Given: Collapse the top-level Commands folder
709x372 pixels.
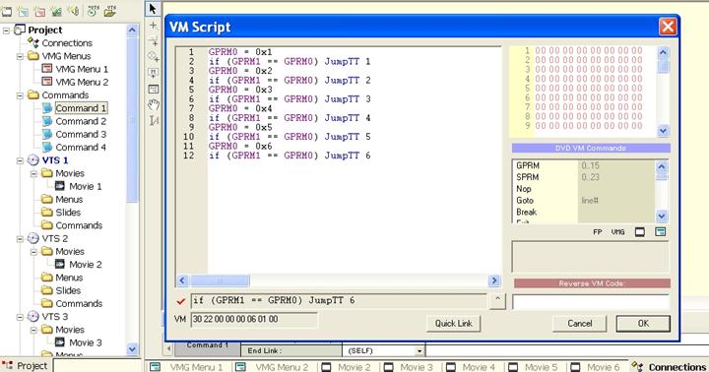Looking at the screenshot, I should [x=20, y=95].
